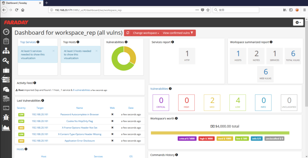The height and width of the screenshot is (158, 308).
Task: Click the MED vulnerabilities count box
Action: [x=212, y=103]
